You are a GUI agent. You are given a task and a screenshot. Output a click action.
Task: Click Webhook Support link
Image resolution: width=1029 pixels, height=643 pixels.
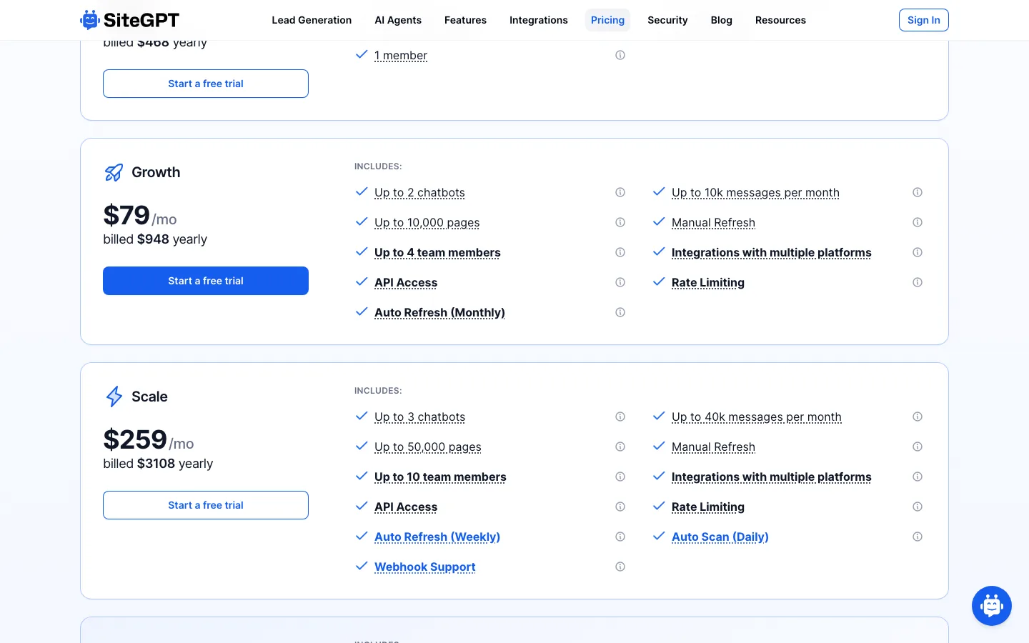425,567
